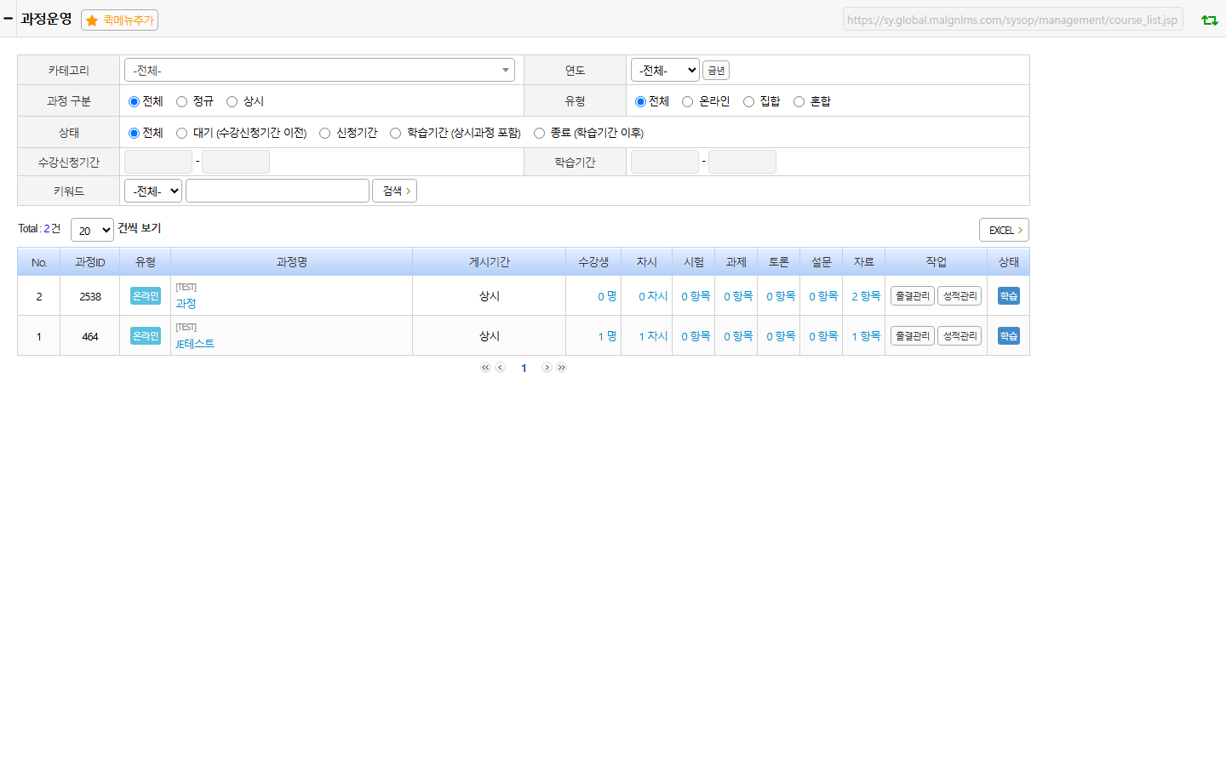This screenshot has width=1226, height=766.
Task: Open 출결관리 for course 464
Action: (x=913, y=335)
